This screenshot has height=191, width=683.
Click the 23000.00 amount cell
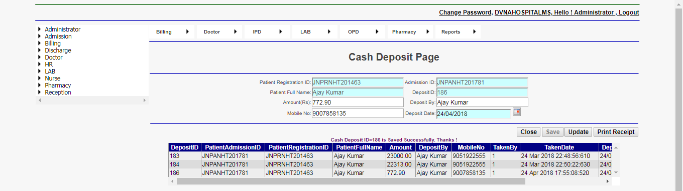pos(401,156)
